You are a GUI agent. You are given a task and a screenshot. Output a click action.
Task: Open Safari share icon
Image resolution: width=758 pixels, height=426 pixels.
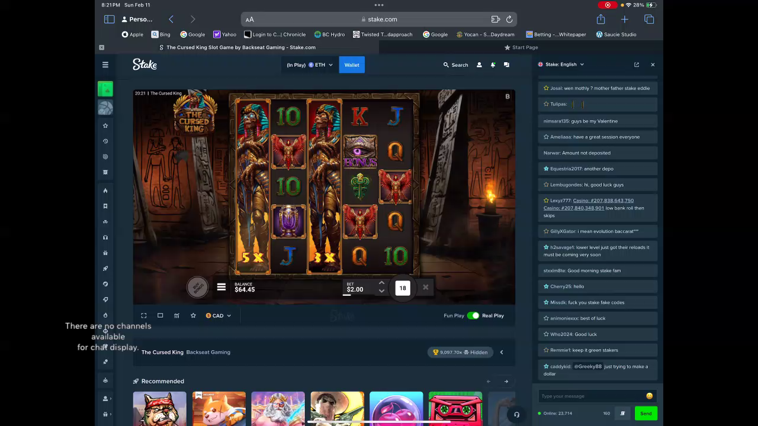tap(600, 19)
